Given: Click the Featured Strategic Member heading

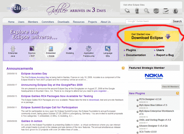Looking at the screenshot, I should [x=147, y=68].
